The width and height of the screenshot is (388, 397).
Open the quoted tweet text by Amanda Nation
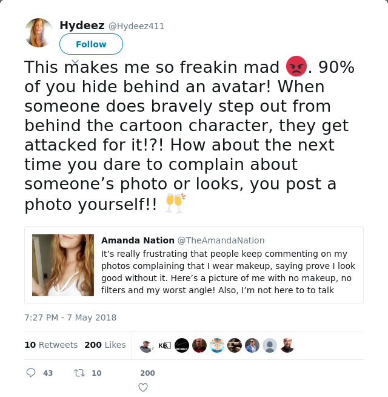click(x=228, y=272)
